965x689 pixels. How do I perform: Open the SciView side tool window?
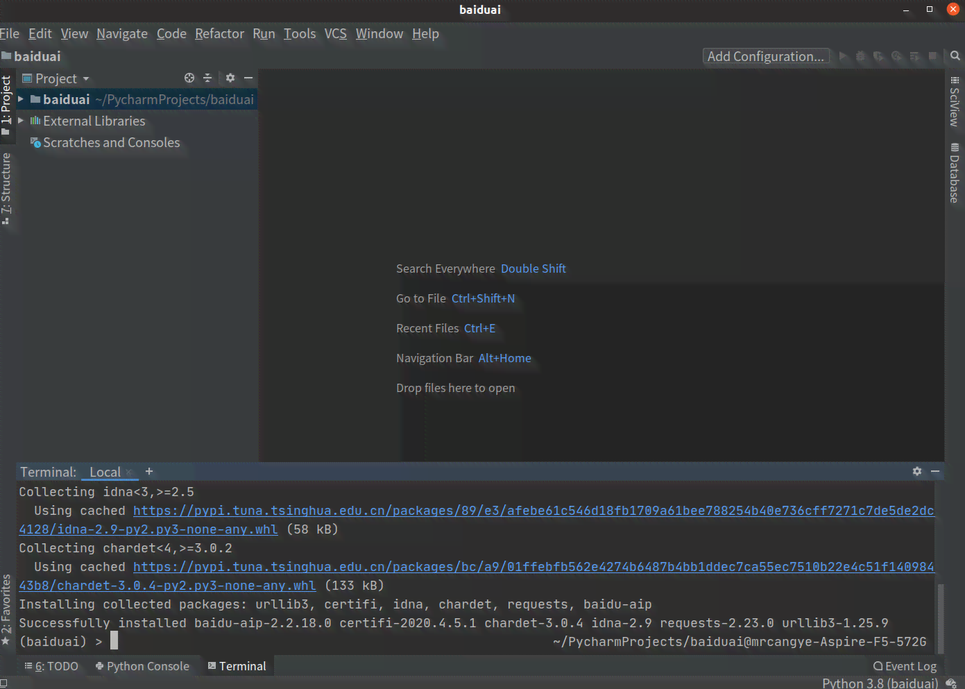(x=955, y=101)
